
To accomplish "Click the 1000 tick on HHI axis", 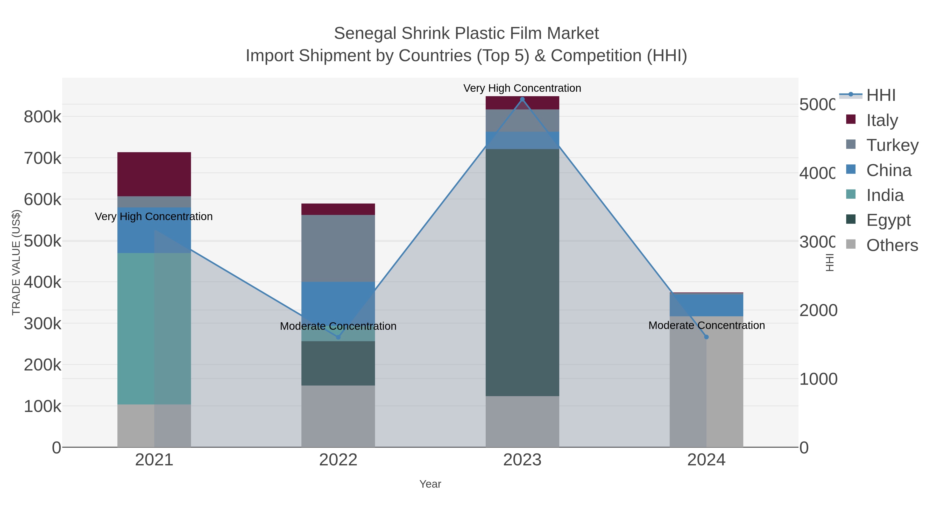I will [818, 379].
